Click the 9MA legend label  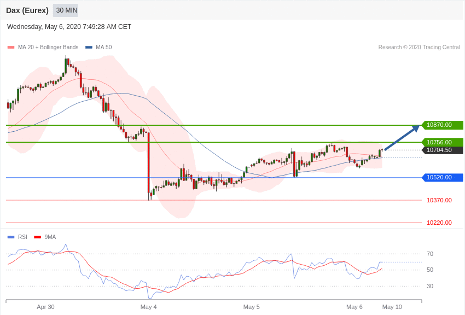tap(50, 237)
